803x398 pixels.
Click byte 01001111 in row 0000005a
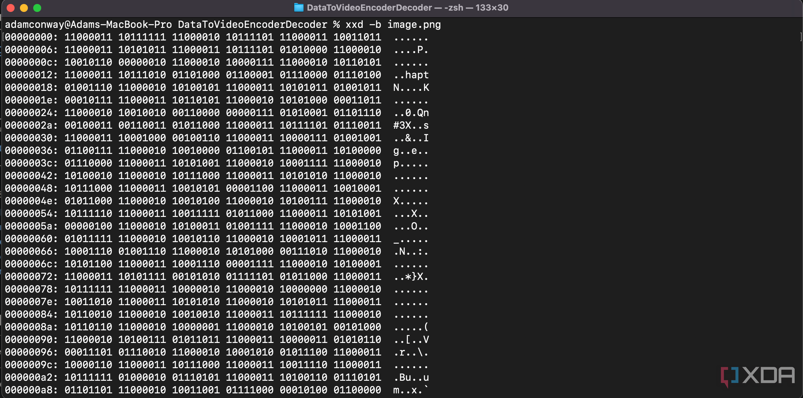pyautogui.click(x=250, y=226)
